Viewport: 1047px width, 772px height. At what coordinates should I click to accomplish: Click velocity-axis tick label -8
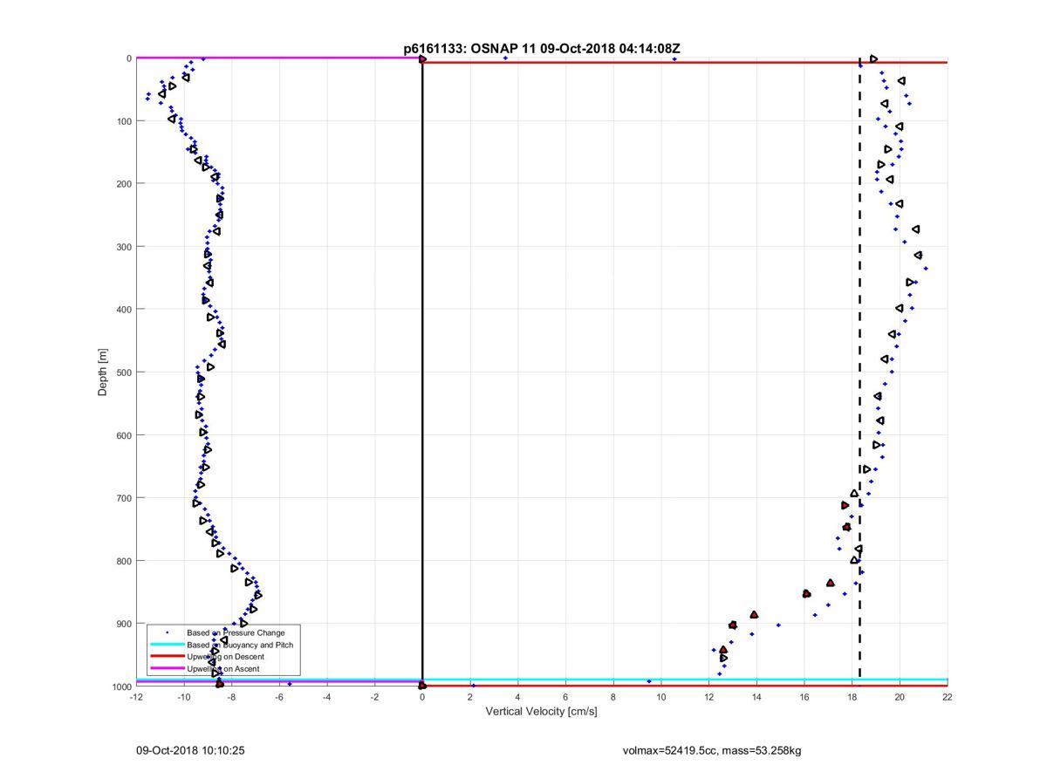coord(232,697)
